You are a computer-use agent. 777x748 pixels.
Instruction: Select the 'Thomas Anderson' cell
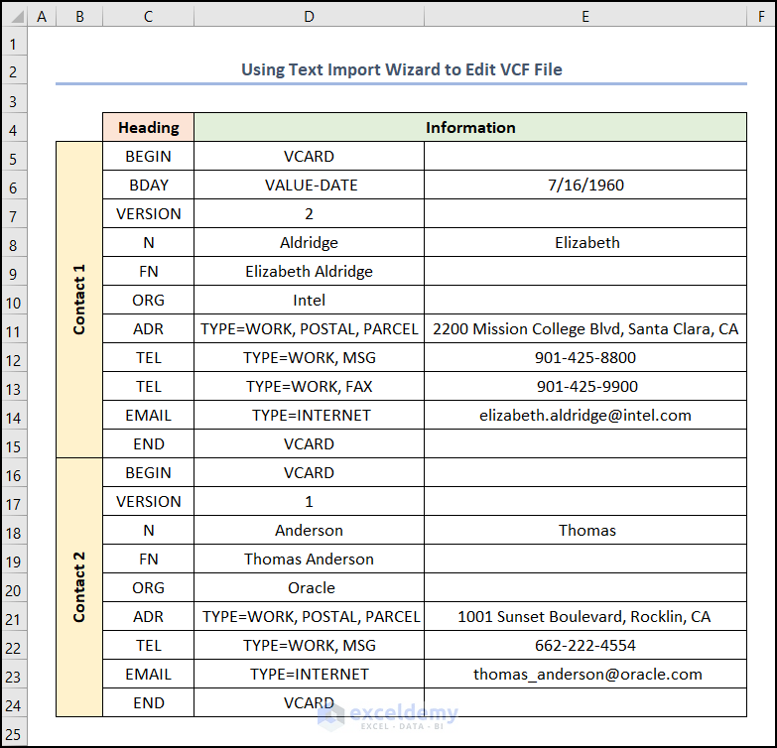pos(310,560)
